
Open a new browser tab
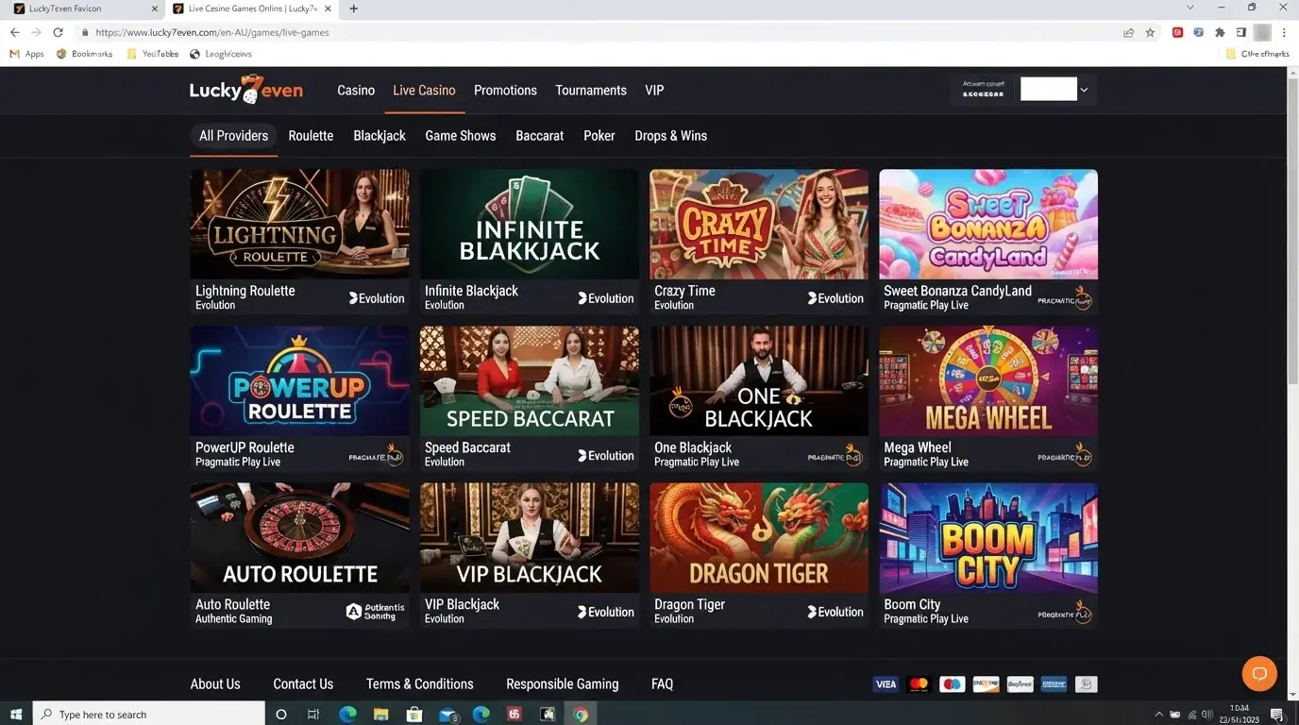pos(353,8)
